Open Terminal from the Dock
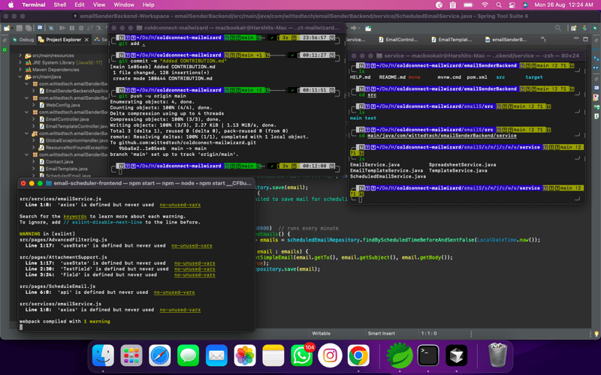Image resolution: width=601 pixels, height=375 pixels. [x=428, y=355]
